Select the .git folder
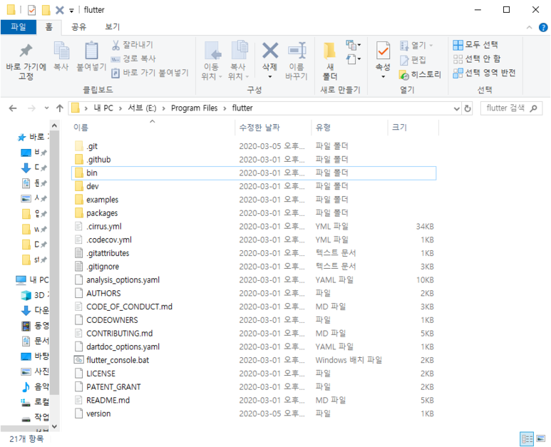The width and height of the screenshot is (551, 447). point(254,146)
